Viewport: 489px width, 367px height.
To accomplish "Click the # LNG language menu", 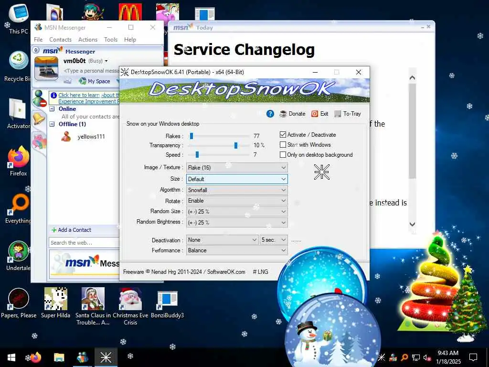I will coord(260,272).
